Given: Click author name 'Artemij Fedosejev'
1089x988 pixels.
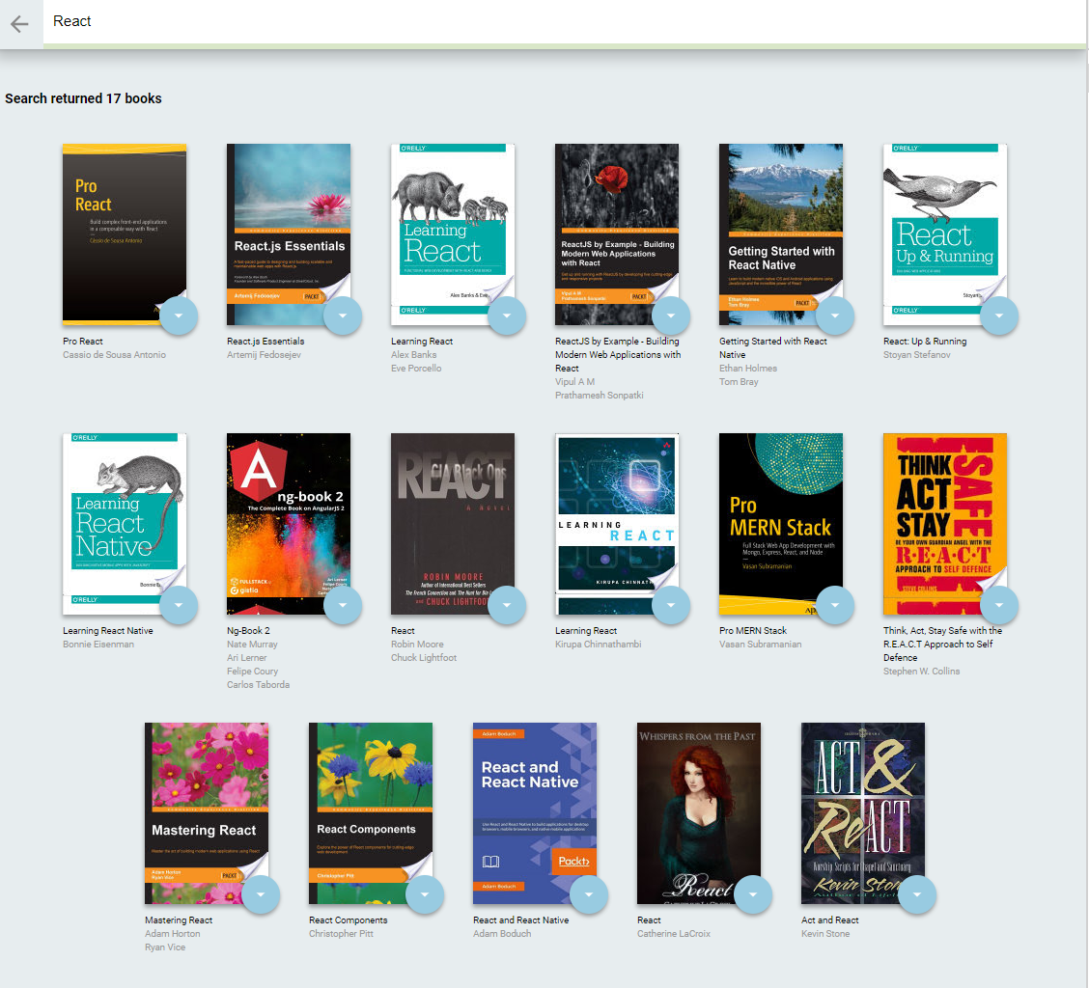Looking at the screenshot, I should click(264, 355).
